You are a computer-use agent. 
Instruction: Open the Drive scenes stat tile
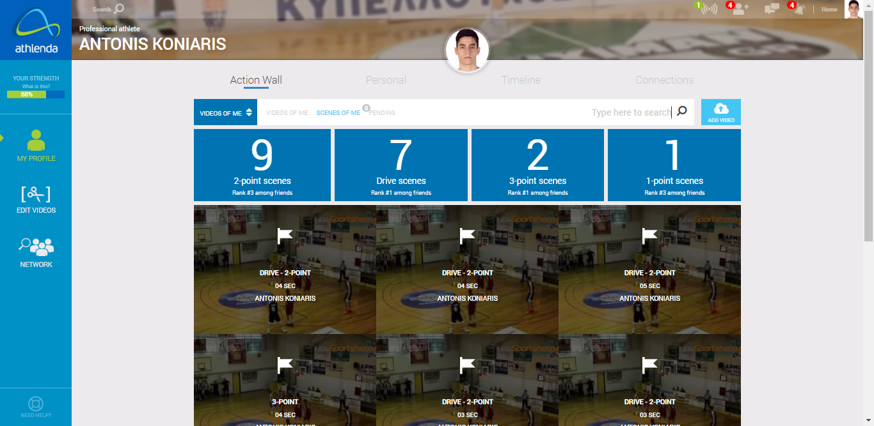point(401,165)
